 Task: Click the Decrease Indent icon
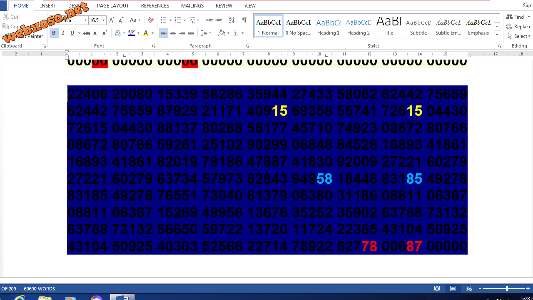click(209, 20)
